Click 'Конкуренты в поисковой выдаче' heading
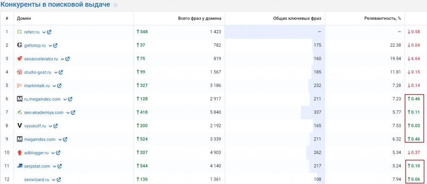Image resolution: width=427 pixels, height=184 pixels. tap(55, 5)
